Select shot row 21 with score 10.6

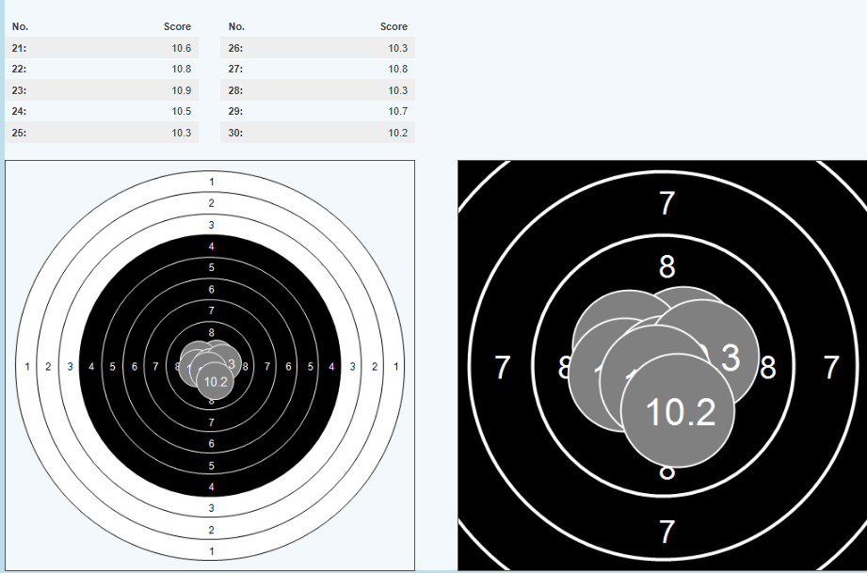pyautogui.click(x=102, y=48)
